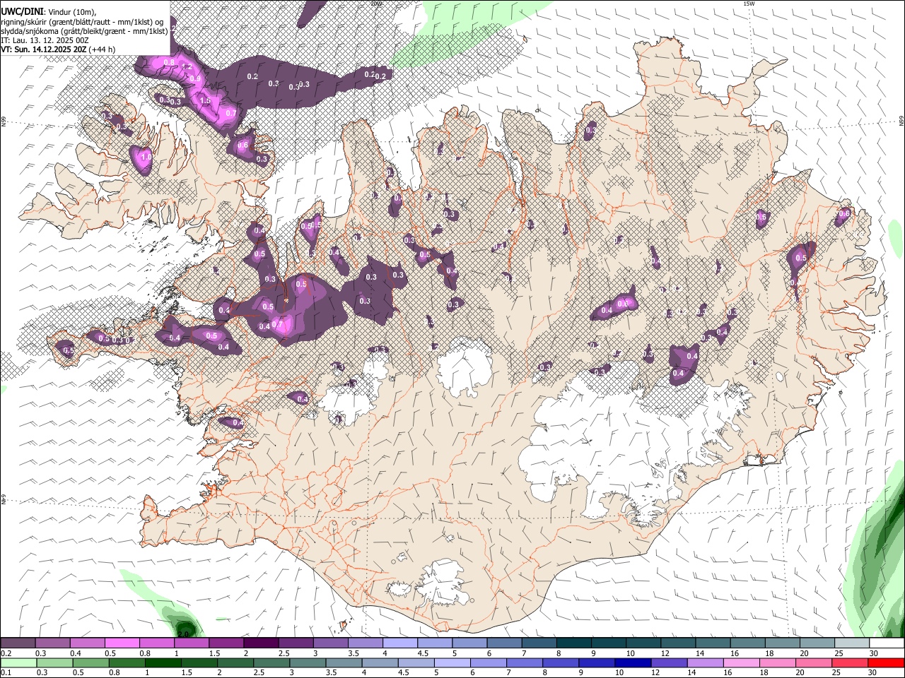Click the UWC/DINI title text
The image size is (905, 678).
click(21, 11)
